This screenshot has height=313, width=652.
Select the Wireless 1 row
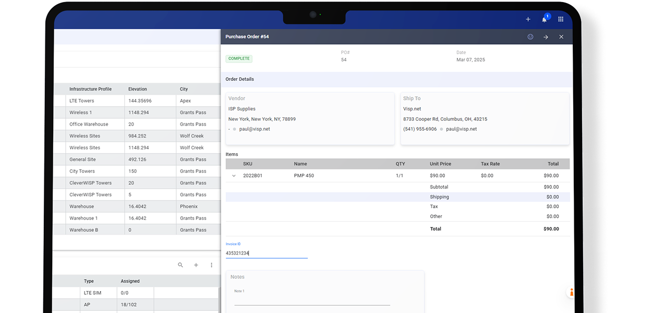click(137, 112)
